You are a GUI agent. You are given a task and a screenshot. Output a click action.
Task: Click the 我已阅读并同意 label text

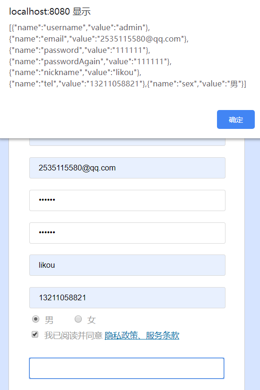pyautogui.click(x=73, y=336)
